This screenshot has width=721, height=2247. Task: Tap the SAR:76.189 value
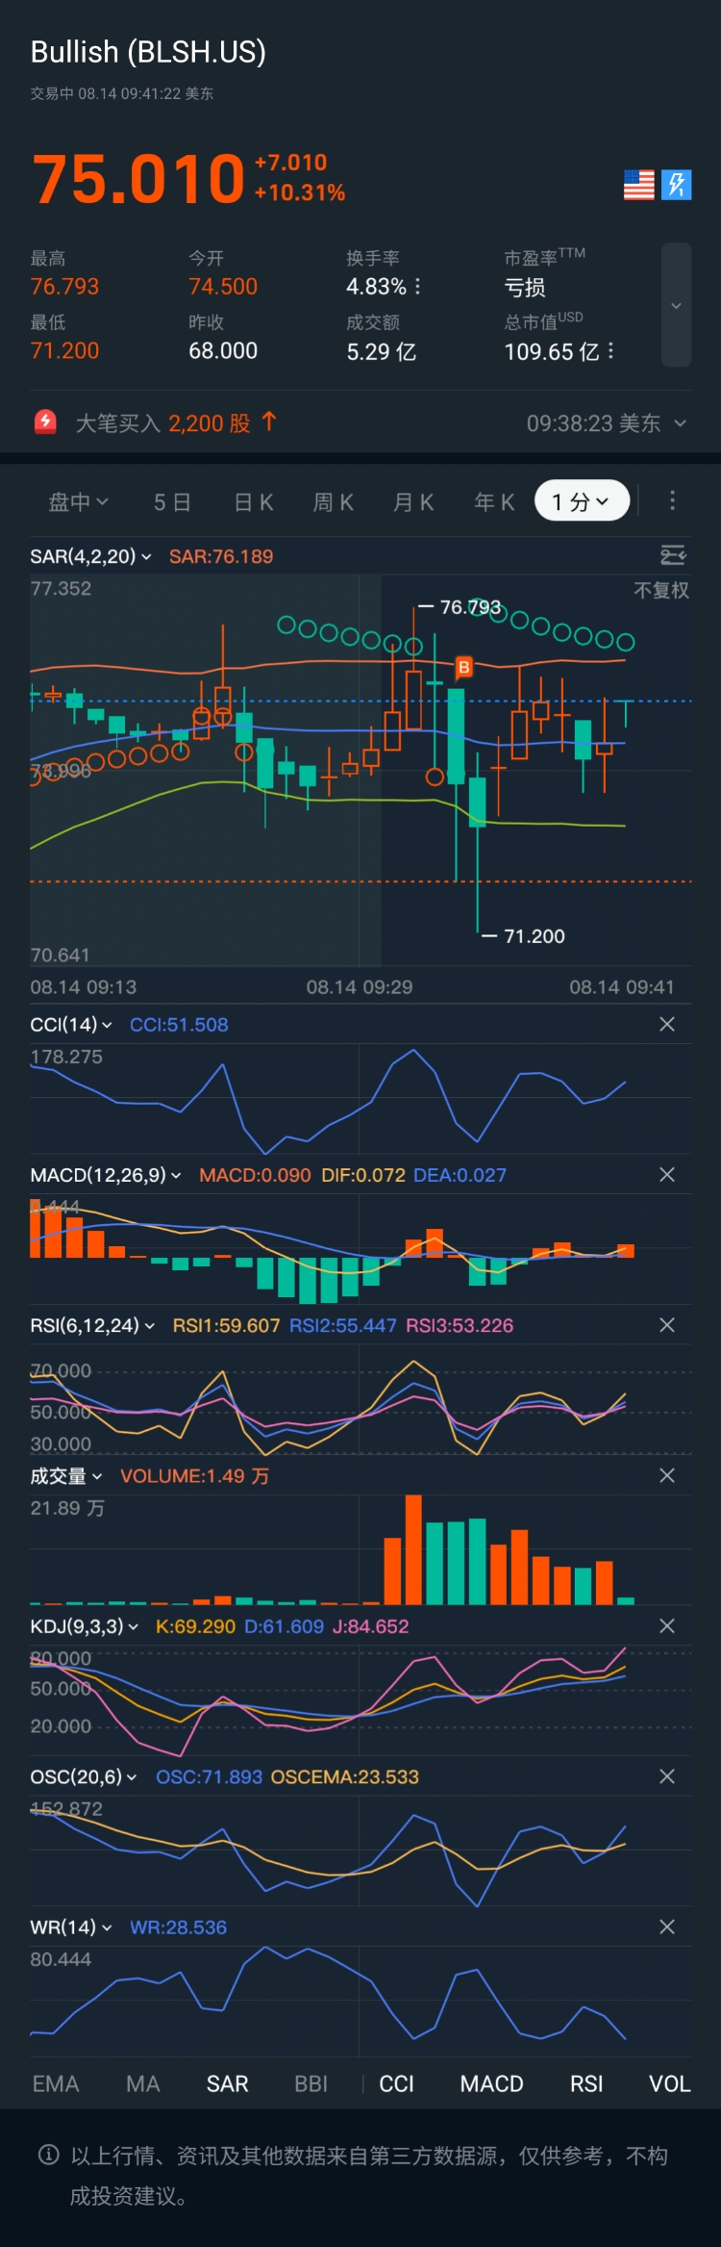pyautogui.click(x=221, y=556)
